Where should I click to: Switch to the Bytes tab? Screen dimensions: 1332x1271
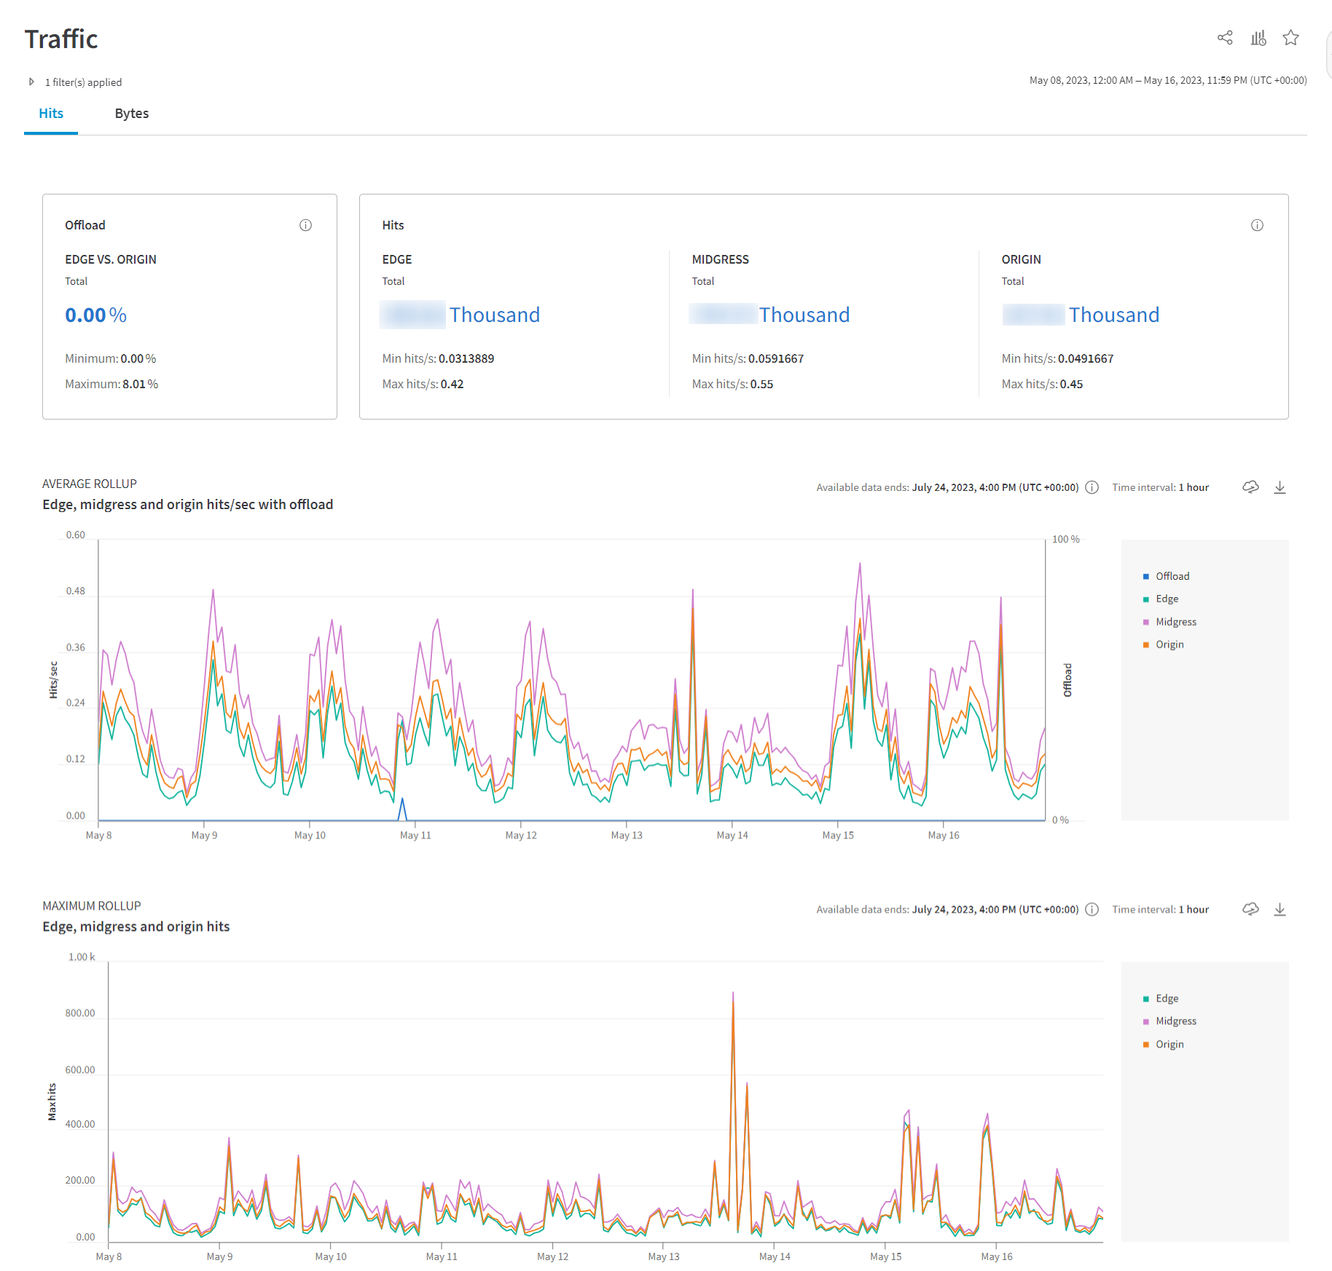132,114
